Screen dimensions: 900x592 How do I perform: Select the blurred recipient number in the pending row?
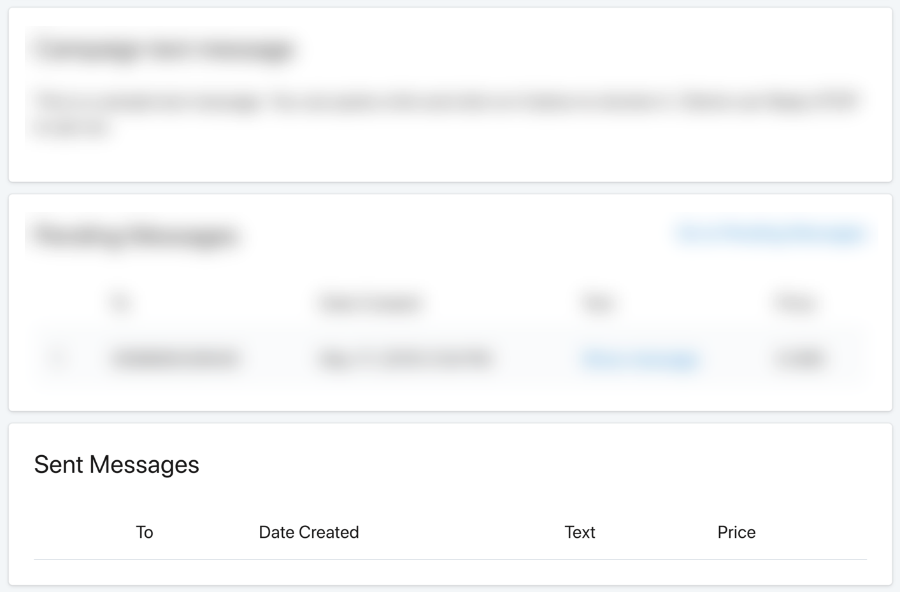(175, 359)
